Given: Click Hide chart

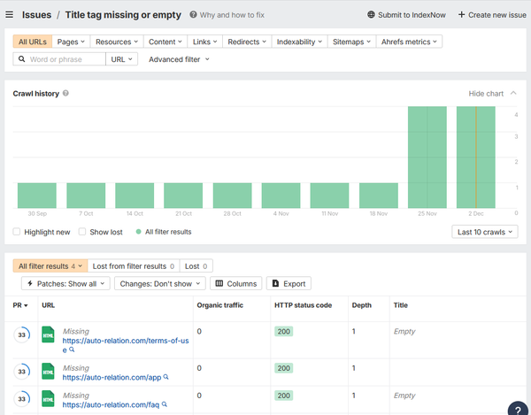Looking at the screenshot, I should click(486, 94).
